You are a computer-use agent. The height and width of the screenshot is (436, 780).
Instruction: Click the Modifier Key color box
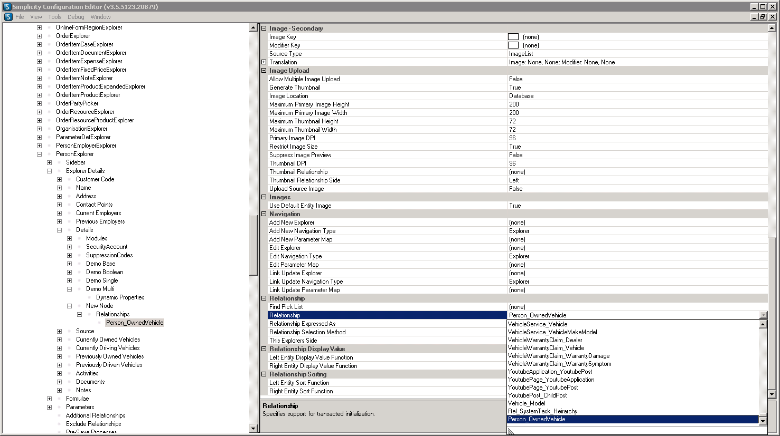coord(513,45)
